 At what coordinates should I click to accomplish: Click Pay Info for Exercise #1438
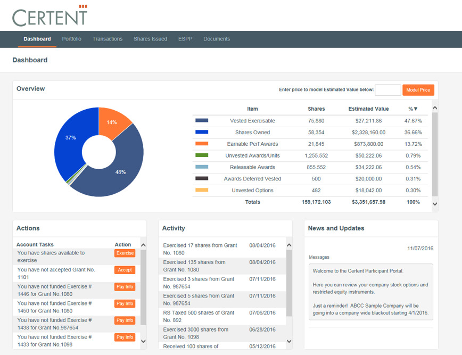tap(125, 320)
